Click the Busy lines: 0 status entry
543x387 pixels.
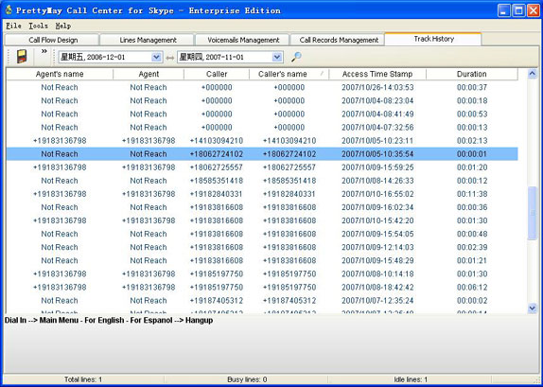pos(247,379)
